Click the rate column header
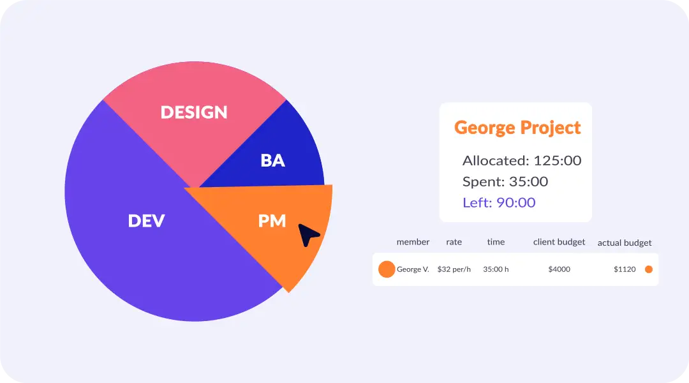The width and height of the screenshot is (689, 383). click(454, 243)
